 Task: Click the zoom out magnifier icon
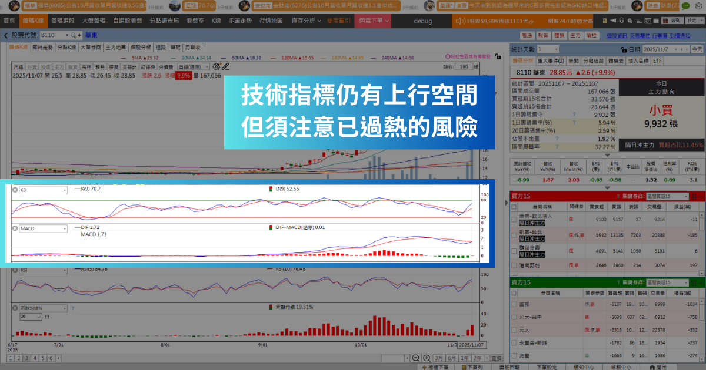pyautogui.click(x=415, y=358)
